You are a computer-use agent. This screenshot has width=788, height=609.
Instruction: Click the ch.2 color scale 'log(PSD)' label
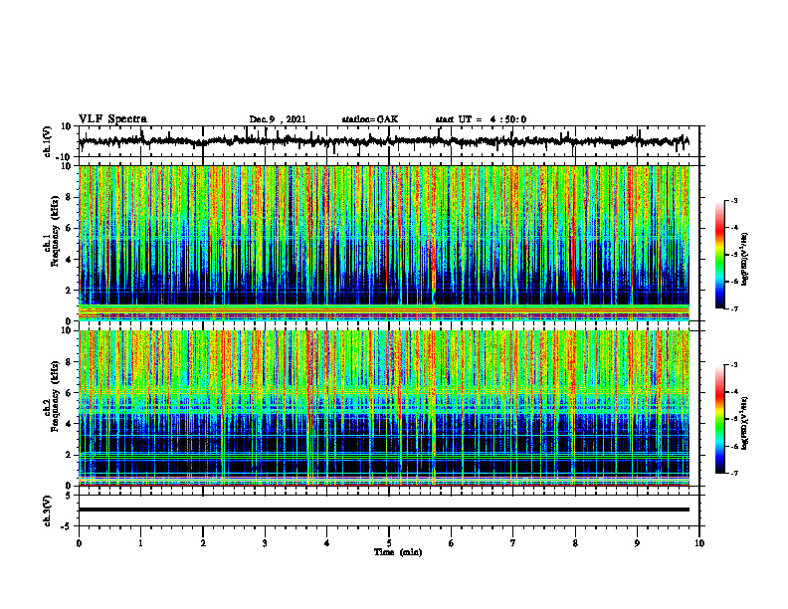[745, 423]
